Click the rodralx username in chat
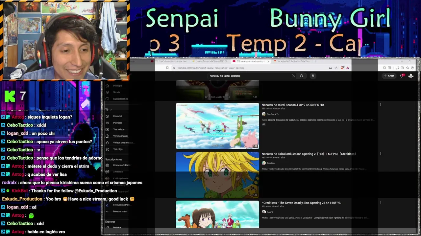The image size is (421, 236). (x=9, y=183)
